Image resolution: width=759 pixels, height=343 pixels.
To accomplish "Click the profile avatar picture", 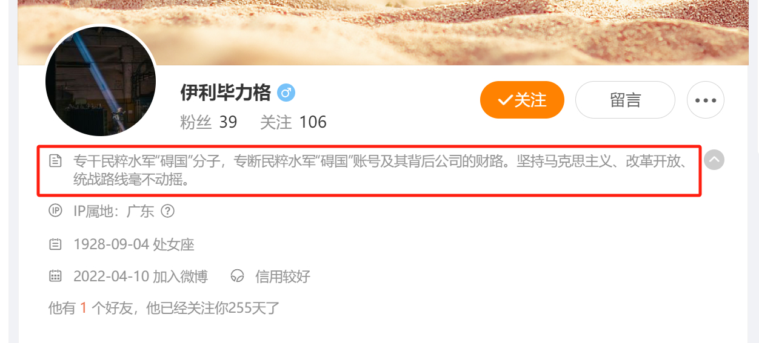I will [x=101, y=80].
